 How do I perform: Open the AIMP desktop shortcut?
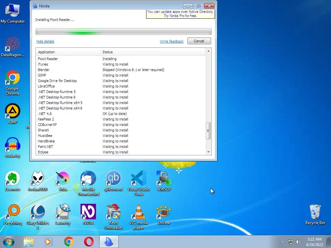pos(13,113)
